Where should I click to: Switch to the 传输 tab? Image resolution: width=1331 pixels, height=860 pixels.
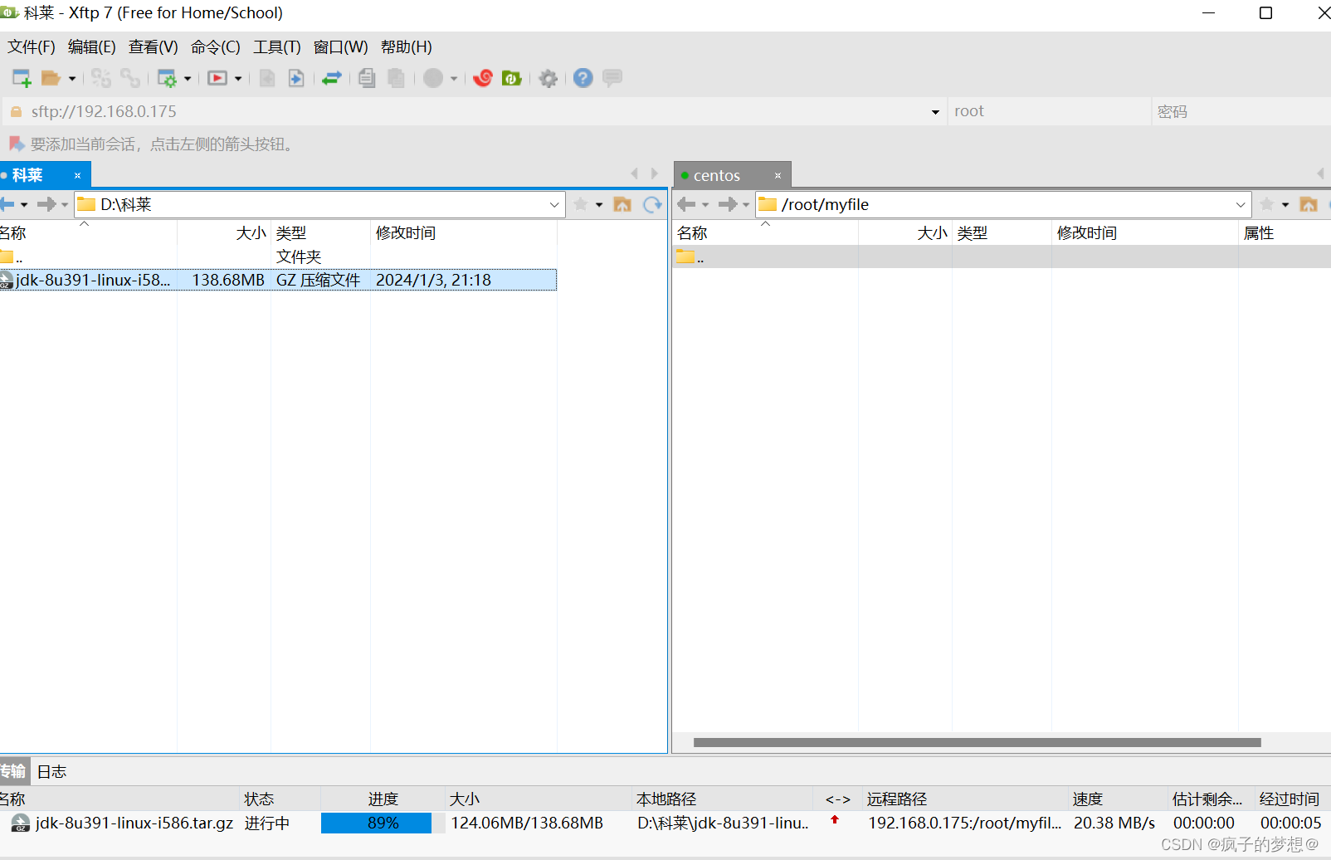point(13,772)
